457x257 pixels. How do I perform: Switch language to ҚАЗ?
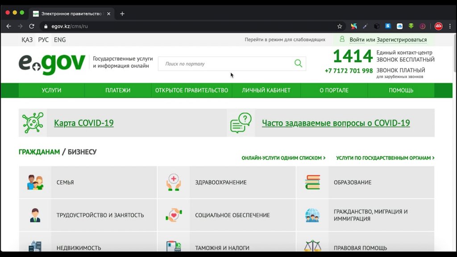click(x=27, y=40)
